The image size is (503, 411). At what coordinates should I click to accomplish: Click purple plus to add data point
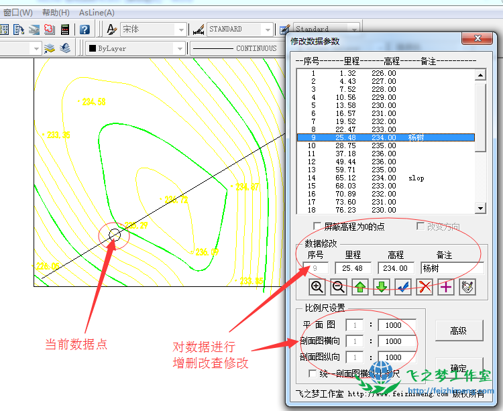pyautogui.click(x=446, y=286)
